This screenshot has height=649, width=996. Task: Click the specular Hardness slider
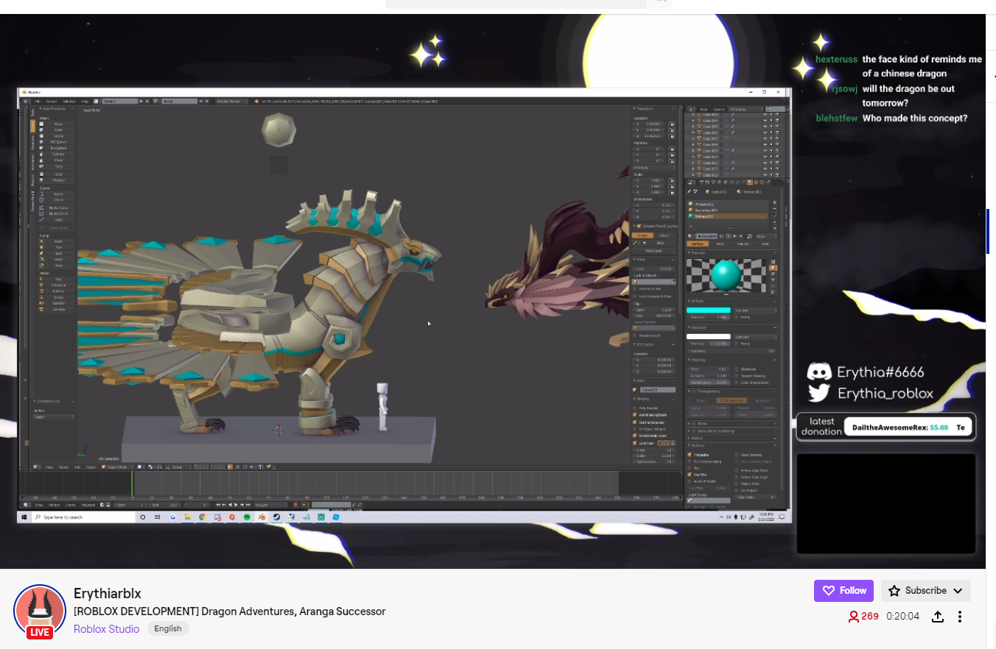pyautogui.click(x=732, y=351)
